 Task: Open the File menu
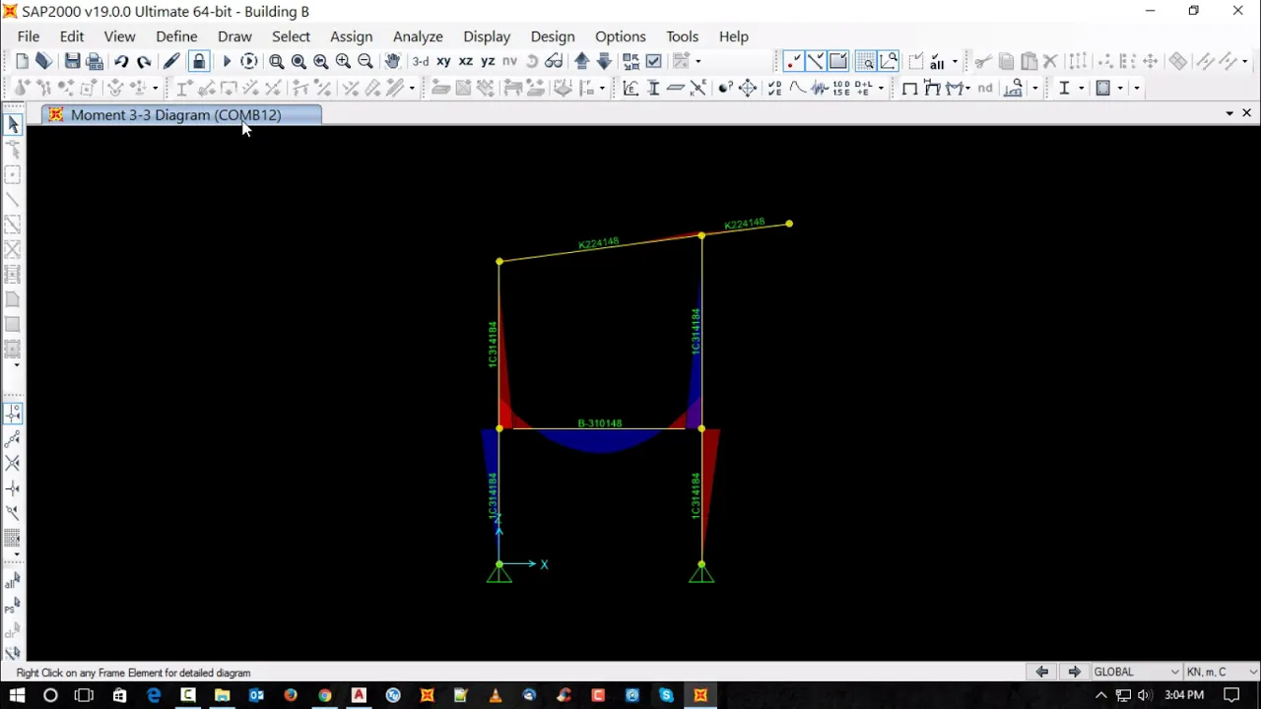pos(28,36)
